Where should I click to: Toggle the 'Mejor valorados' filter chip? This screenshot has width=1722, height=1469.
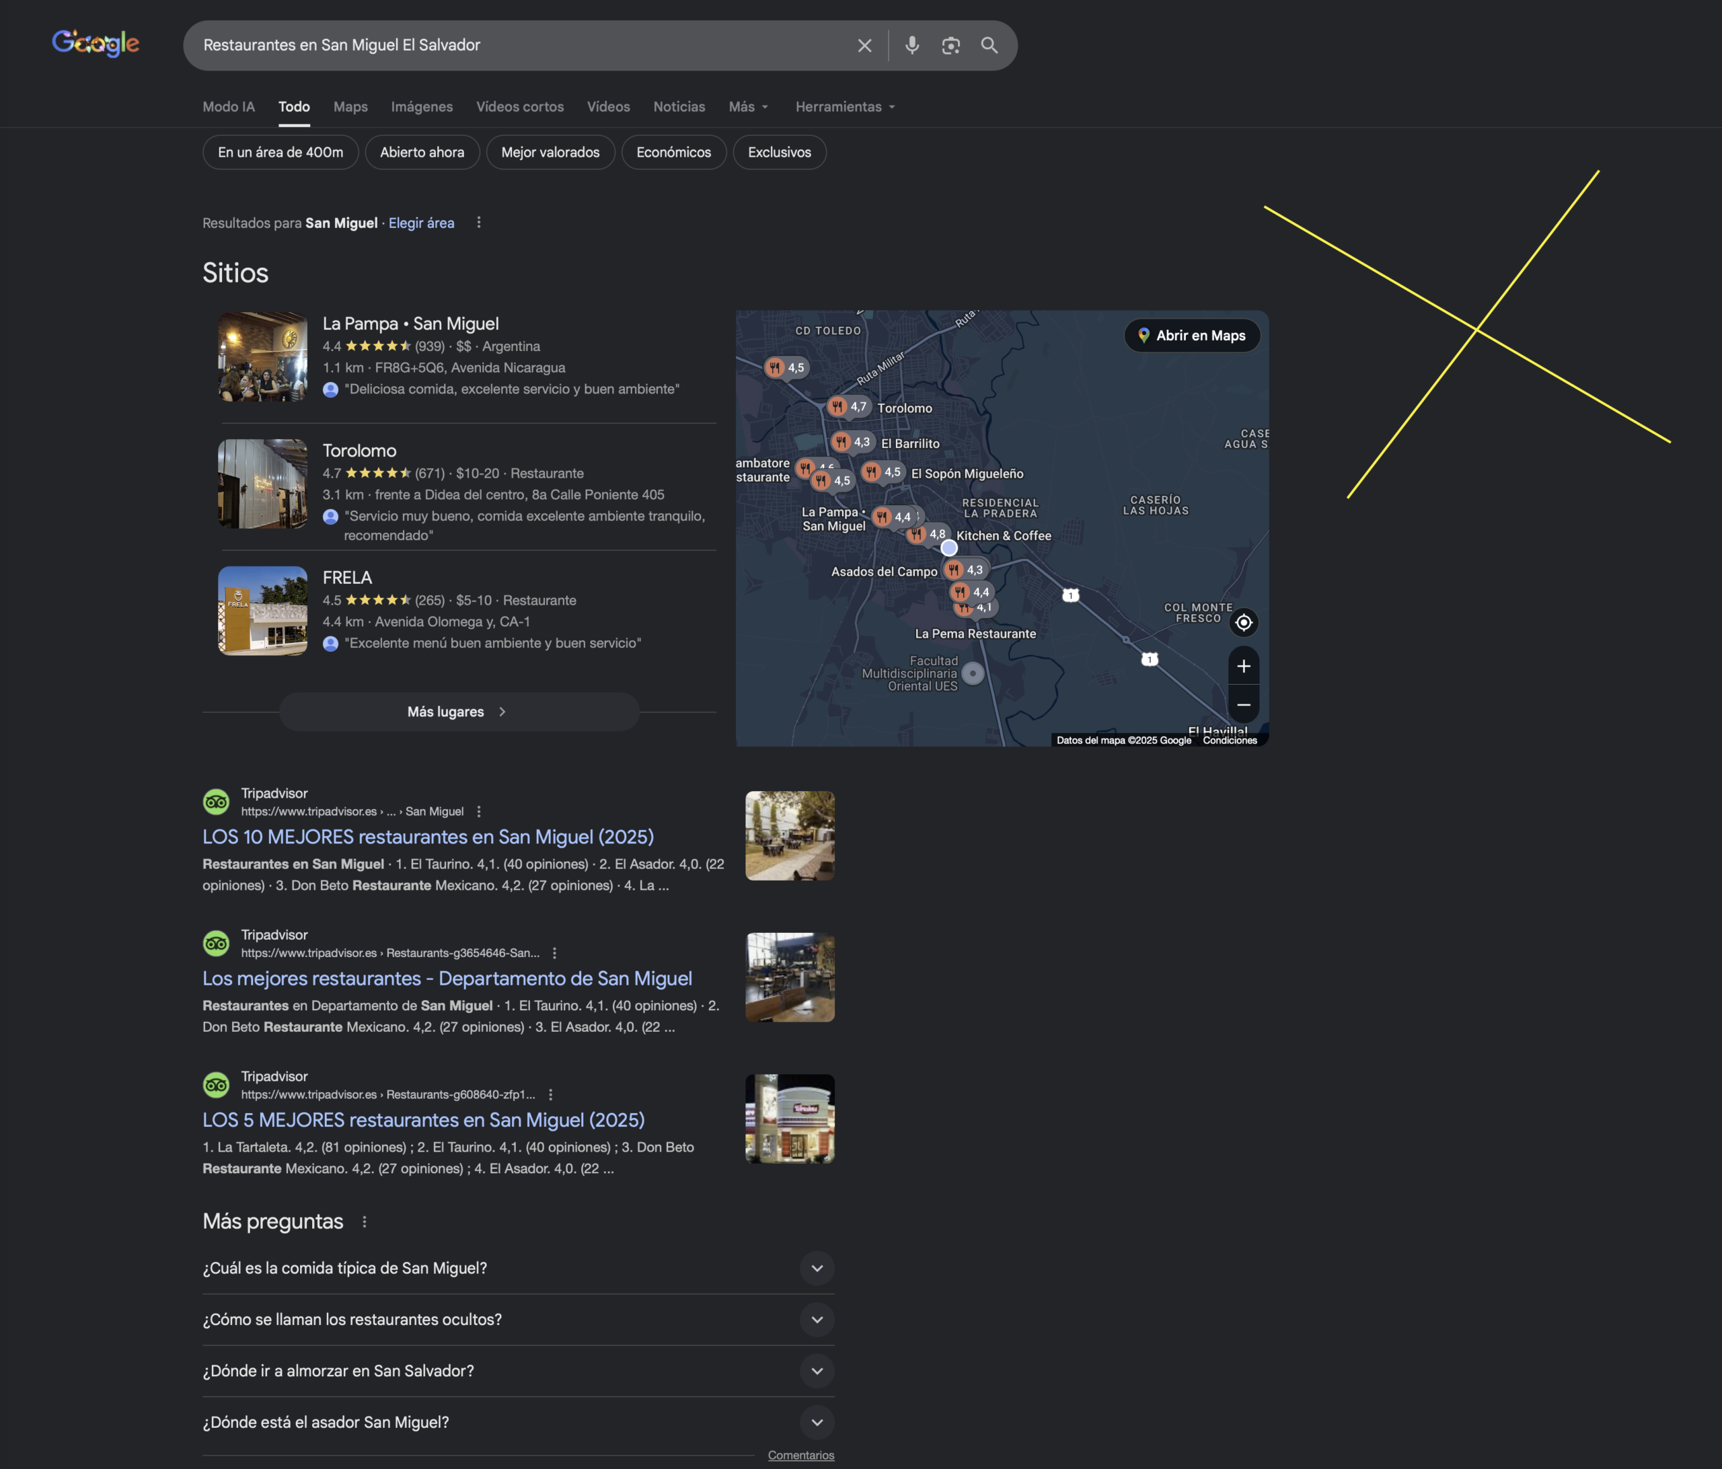point(550,152)
